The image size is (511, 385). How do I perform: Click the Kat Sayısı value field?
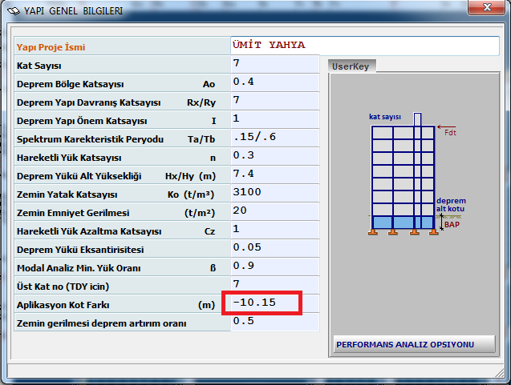point(274,65)
